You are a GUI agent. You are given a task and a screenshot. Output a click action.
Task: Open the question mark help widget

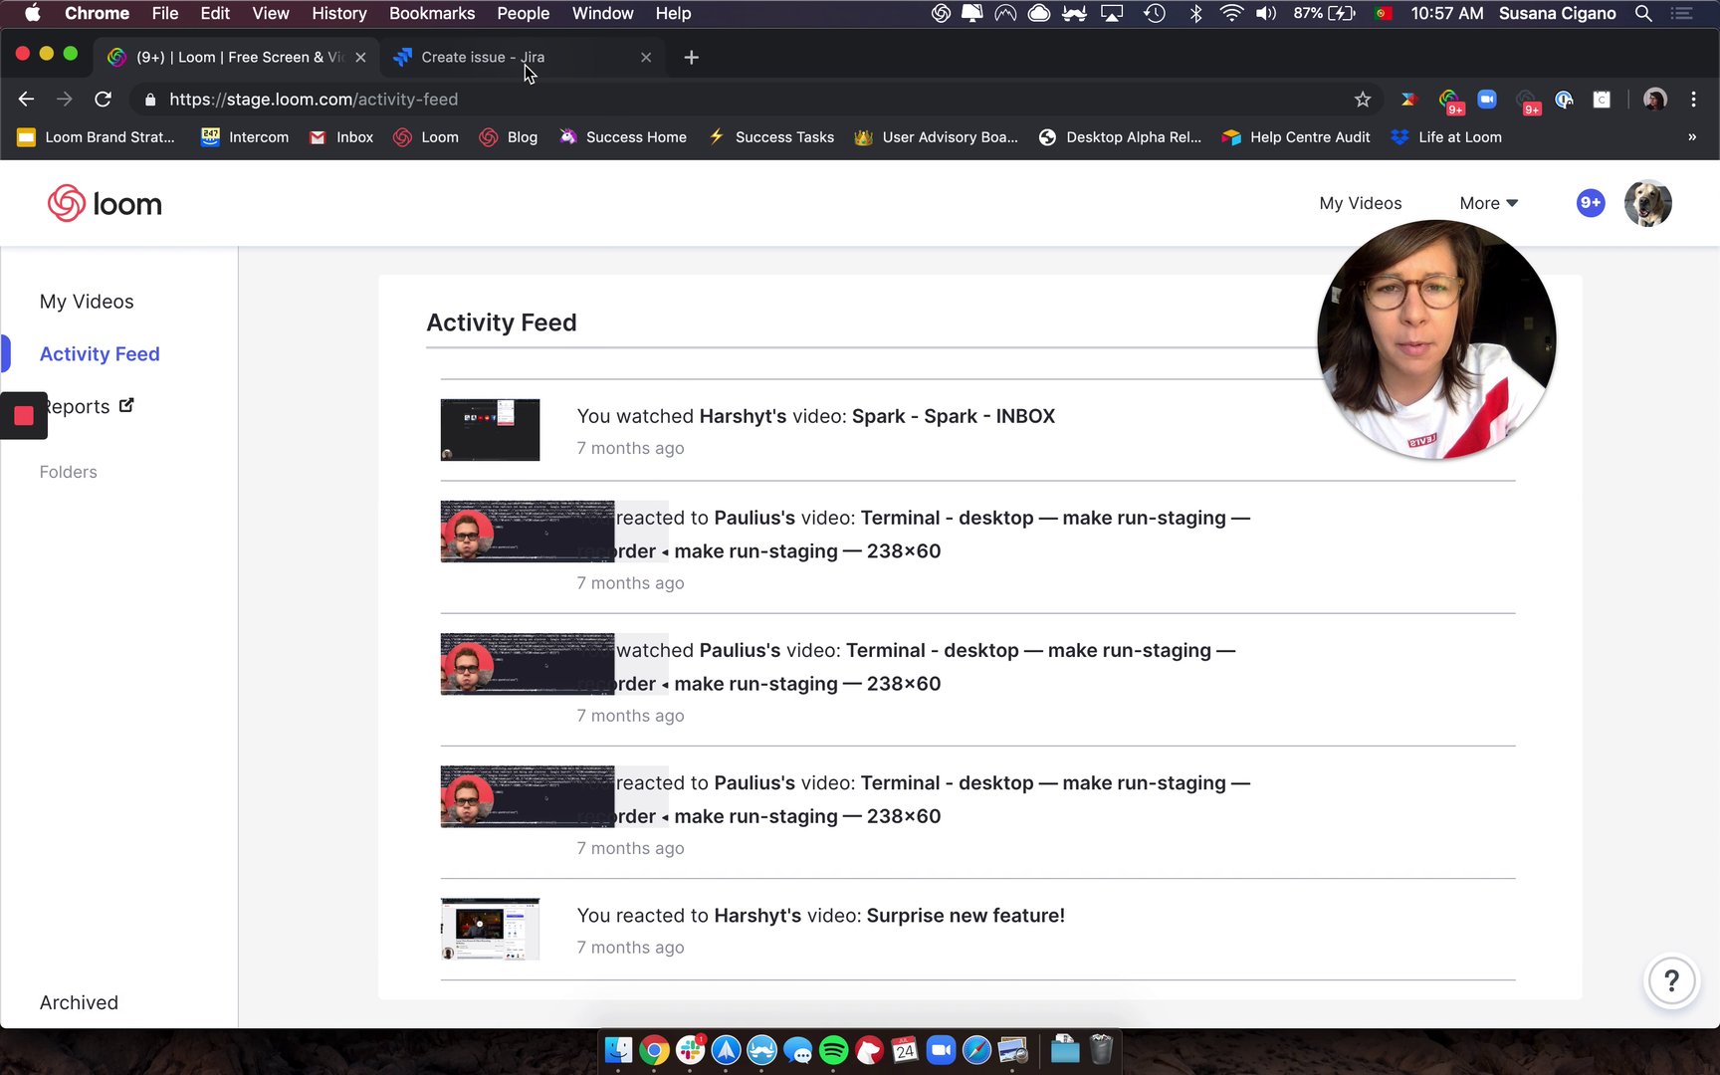[1672, 981]
